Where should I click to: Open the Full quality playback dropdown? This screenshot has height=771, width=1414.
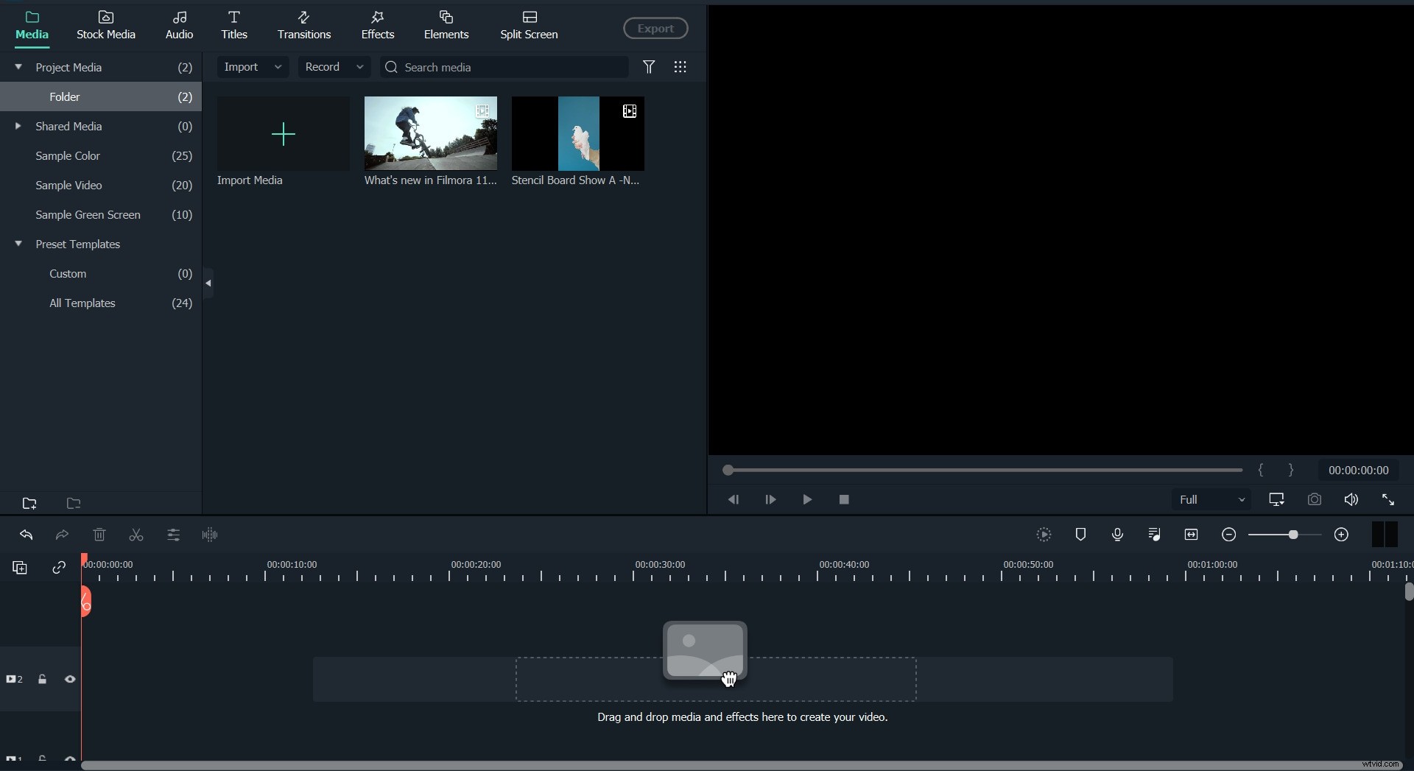1210,499
